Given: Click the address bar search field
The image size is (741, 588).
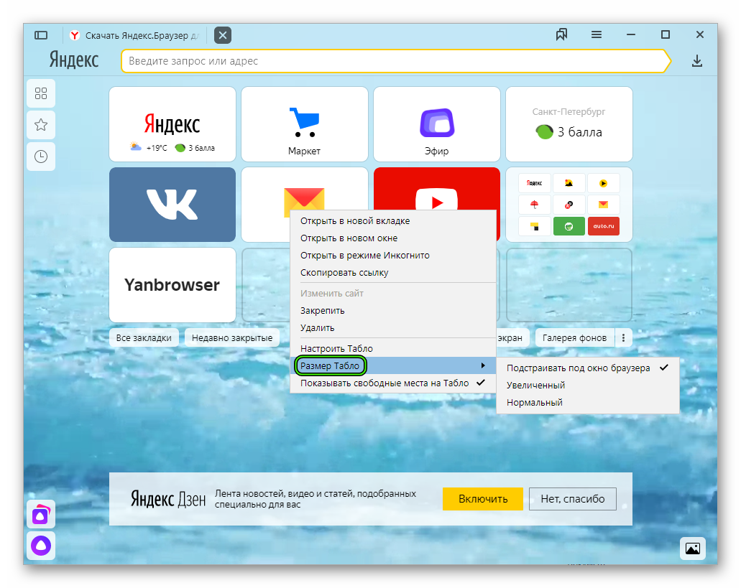Looking at the screenshot, I should click(x=396, y=61).
